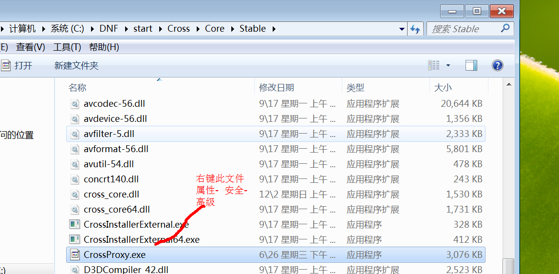Select the file name avcodec-56.dll
Screen dimensions: 559x274
(x=114, y=104)
